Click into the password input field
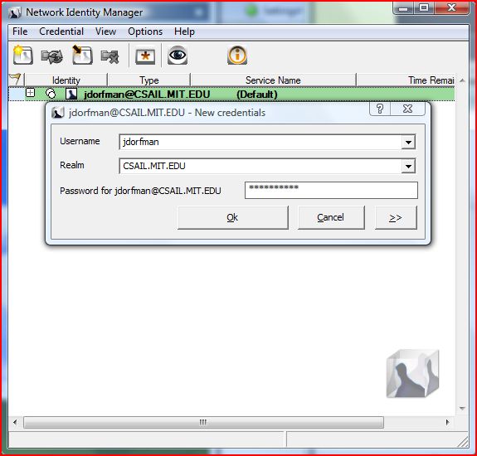Screen dimensions: 477x456 tap(331, 191)
